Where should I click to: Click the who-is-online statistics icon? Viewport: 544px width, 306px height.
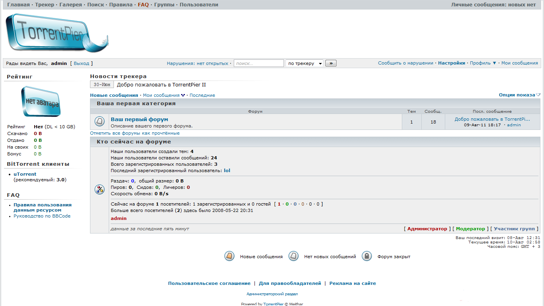pyautogui.click(x=100, y=190)
